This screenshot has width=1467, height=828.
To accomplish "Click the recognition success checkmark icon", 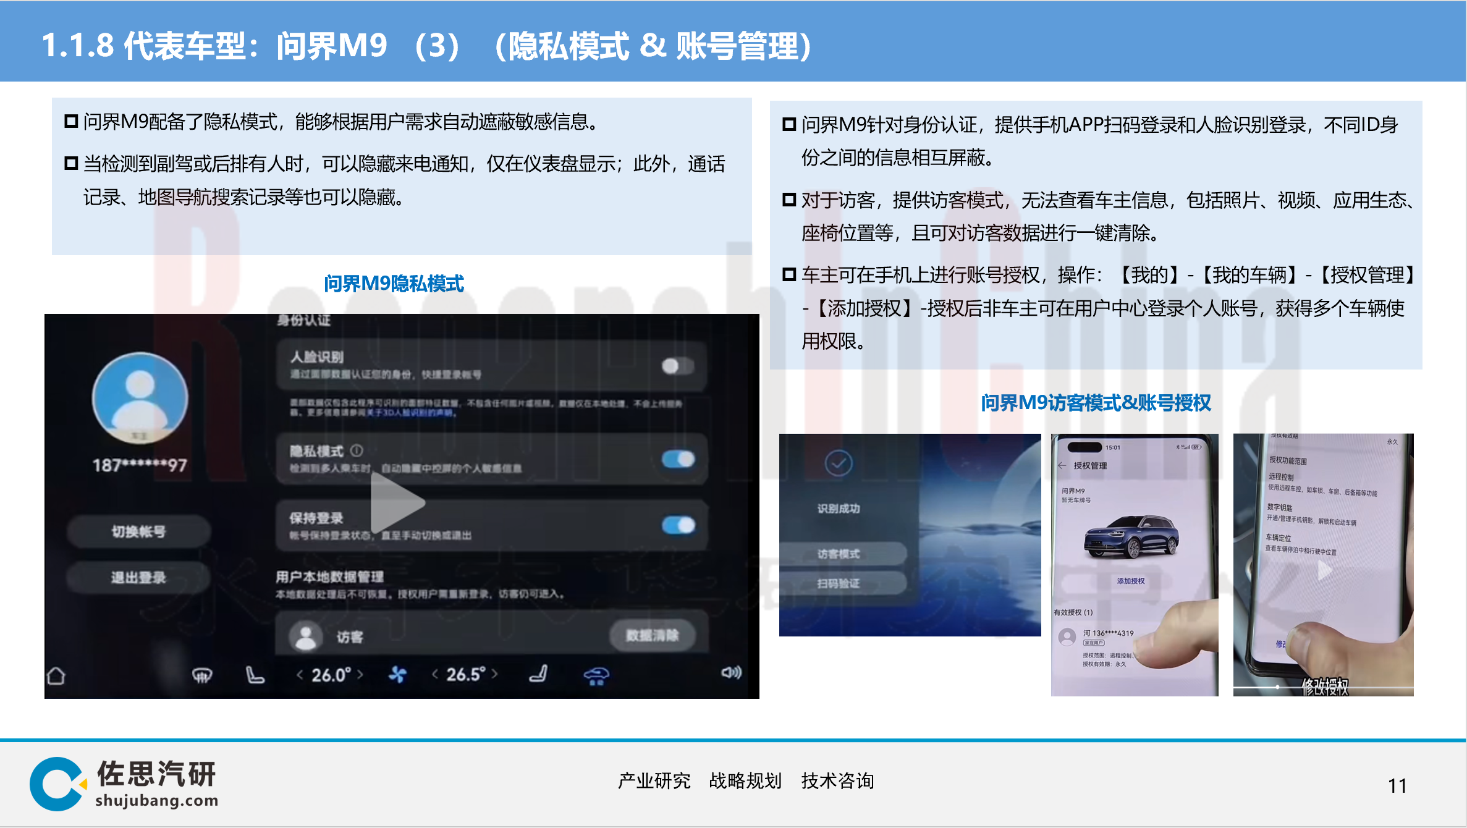I will pos(839,463).
